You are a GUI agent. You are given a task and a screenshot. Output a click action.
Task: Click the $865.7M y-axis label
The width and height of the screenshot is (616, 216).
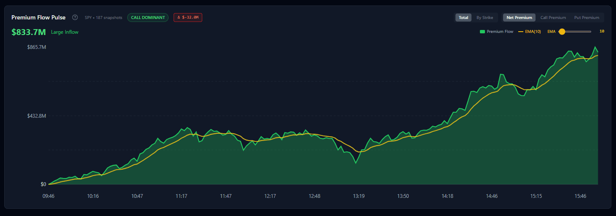click(37, 47)
